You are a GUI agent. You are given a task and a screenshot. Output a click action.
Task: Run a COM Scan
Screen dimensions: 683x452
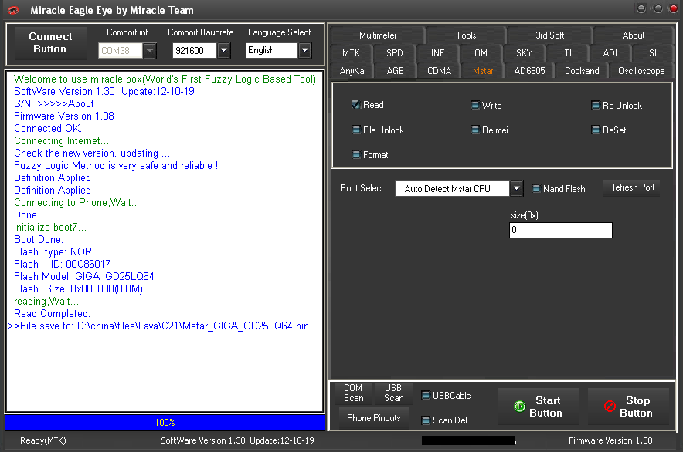[353, 393]
